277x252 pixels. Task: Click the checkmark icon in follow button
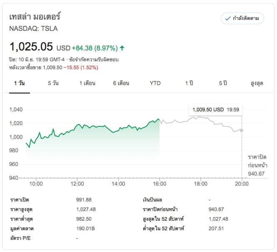[227, 18]
